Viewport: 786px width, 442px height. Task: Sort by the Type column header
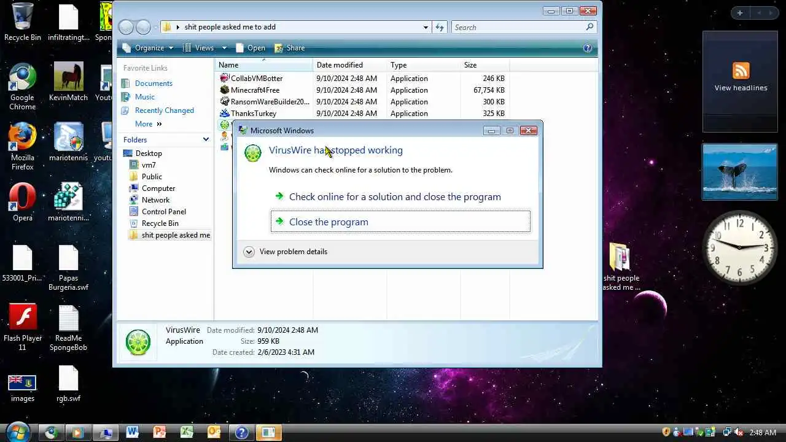[424, 65]
